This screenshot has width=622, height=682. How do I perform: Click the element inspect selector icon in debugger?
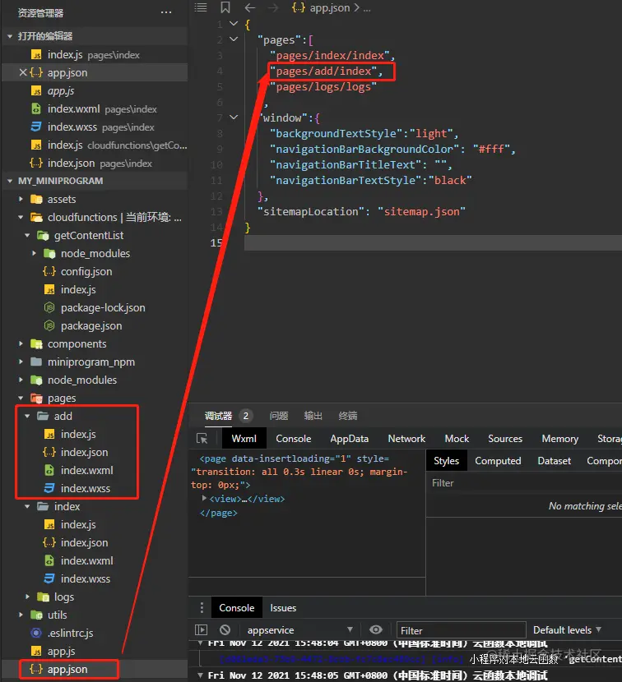(x=202, y=439)
